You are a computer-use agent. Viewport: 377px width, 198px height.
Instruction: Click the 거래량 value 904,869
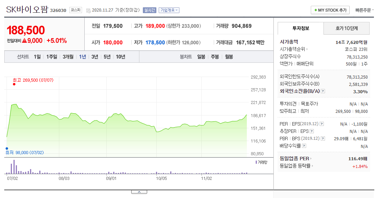pyautogui.click(x=241, y=26)
